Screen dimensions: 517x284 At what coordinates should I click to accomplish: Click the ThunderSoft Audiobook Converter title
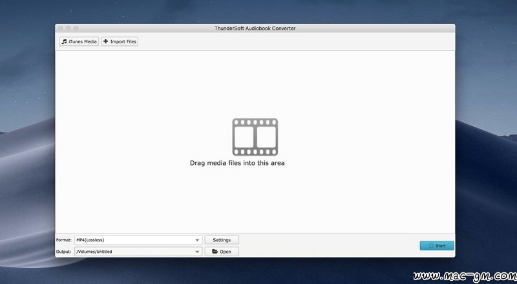(255, 28)
